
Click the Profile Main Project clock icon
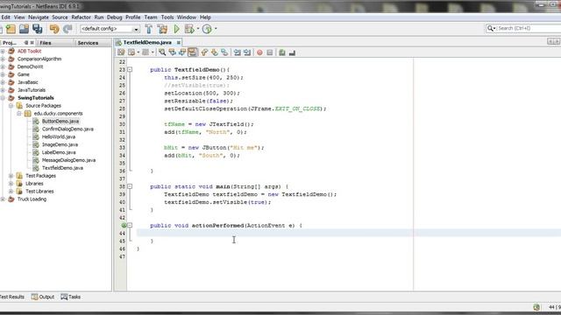tap(207, 29)
